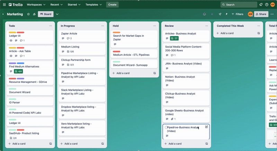Image resolution: width=277 pixels, height=151 pixels.
Task: Create from template icon in In Progress
Action: tap(102, 144)
